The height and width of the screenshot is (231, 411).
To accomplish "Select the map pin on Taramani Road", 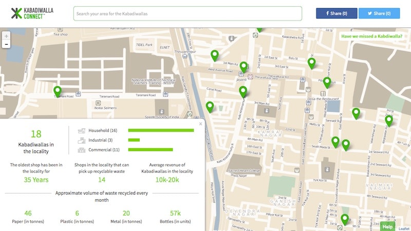I will tap(58, 92).
